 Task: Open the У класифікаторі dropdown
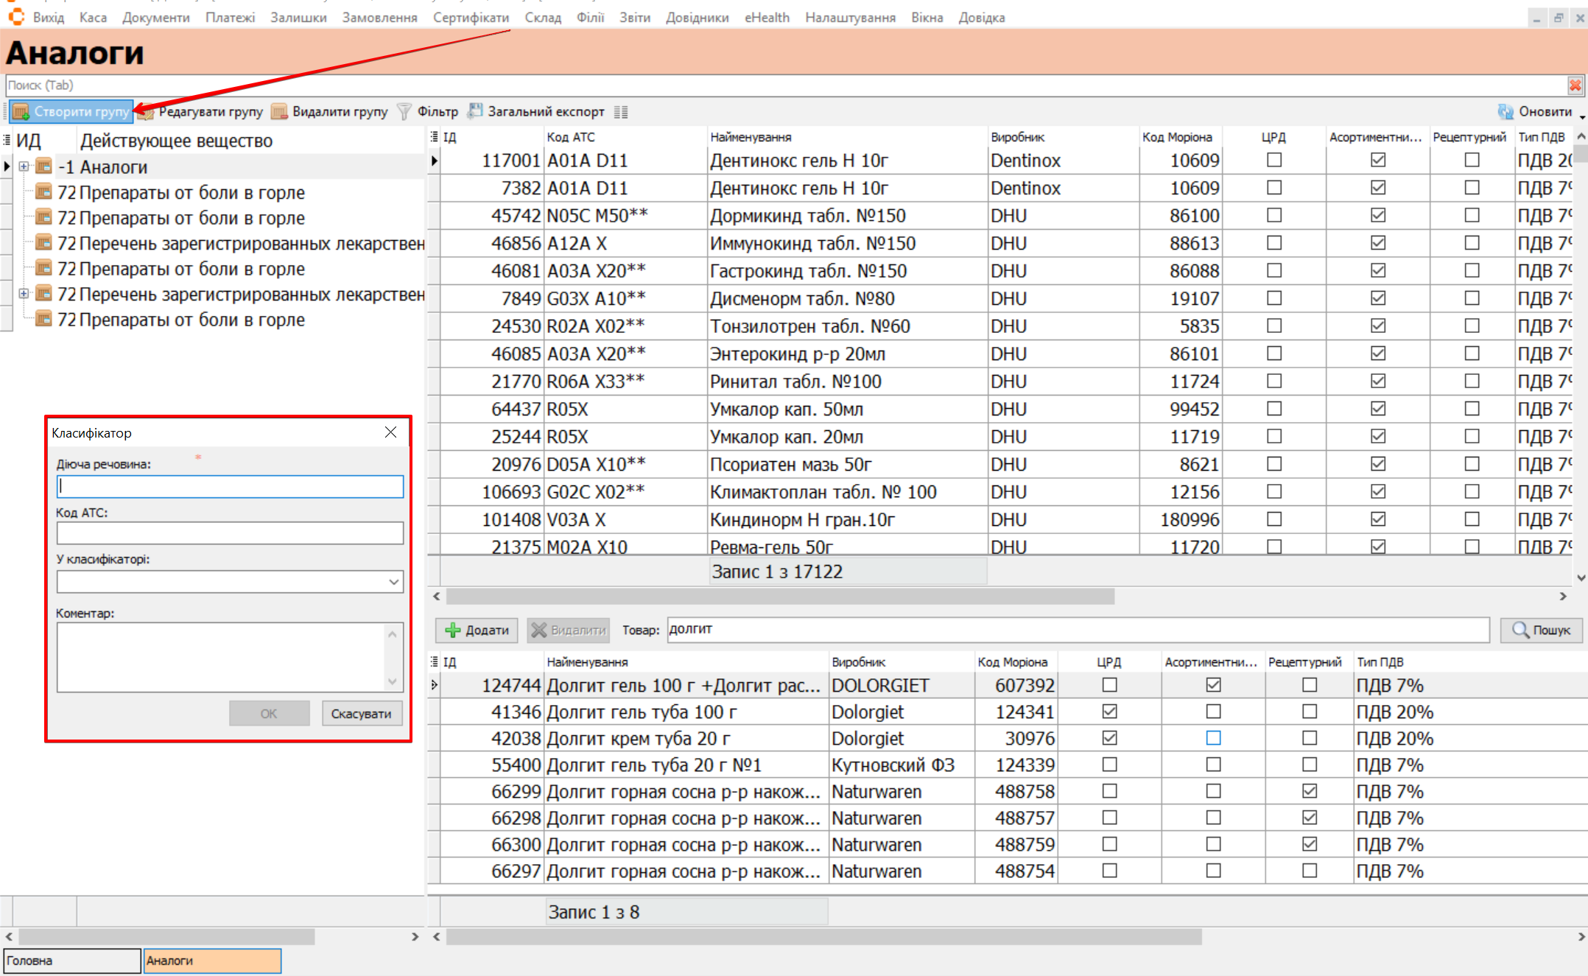point(394,582)
